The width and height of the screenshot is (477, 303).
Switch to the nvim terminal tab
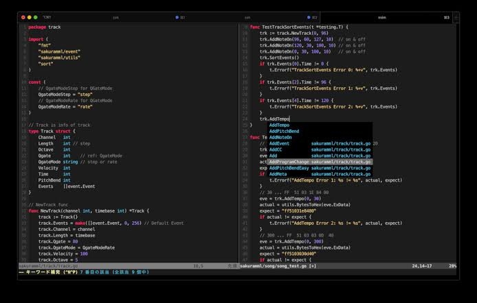(x=381, y=17)
